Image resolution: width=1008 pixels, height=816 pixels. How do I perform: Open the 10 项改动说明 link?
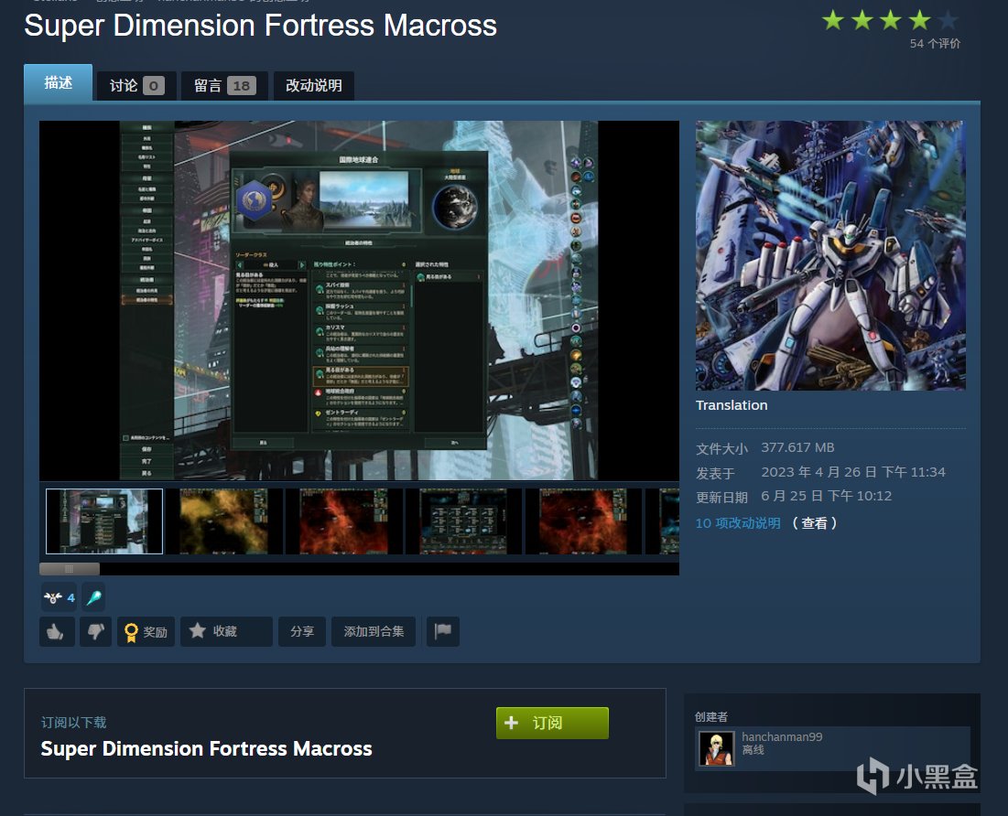point(738,523)
